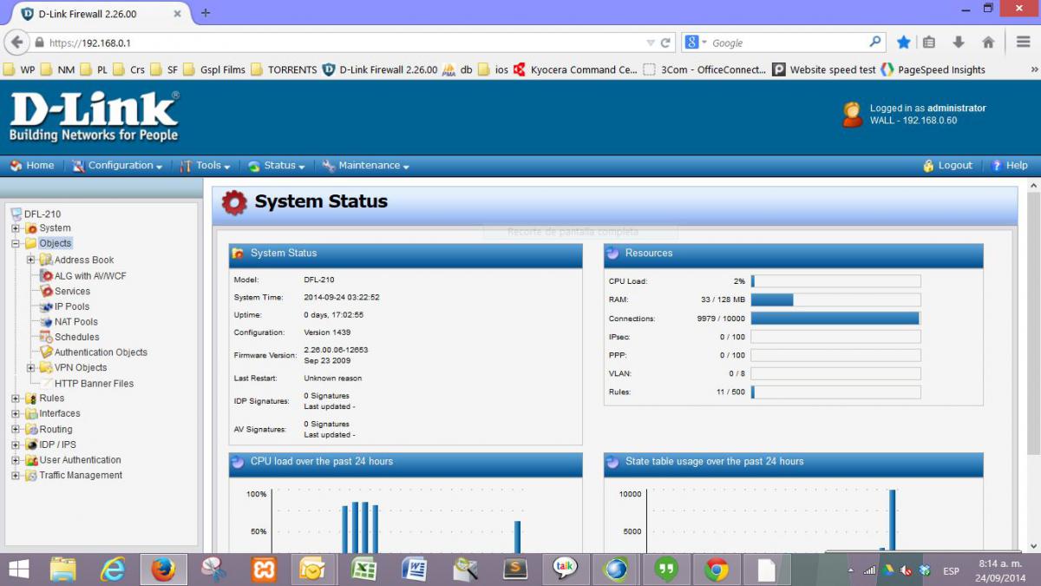Expand the Rules tree node
This screenshot has width=1041, height=586.
pyautogui.click(x=16, y=398)
